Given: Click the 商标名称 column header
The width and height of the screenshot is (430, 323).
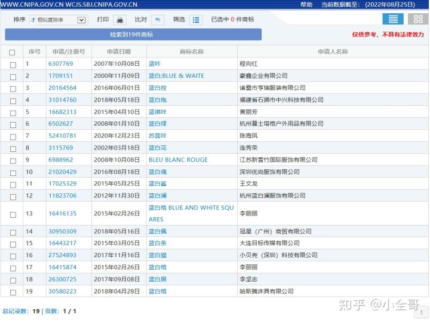Looking at the screenshot, I should (192, 52).
